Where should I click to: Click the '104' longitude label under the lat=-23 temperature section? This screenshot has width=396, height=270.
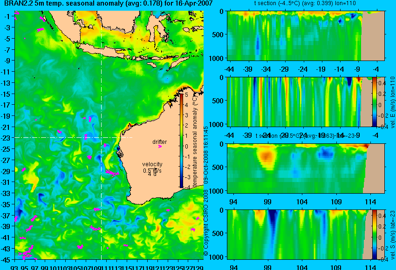pyautogui.click(x=302, y=202)
